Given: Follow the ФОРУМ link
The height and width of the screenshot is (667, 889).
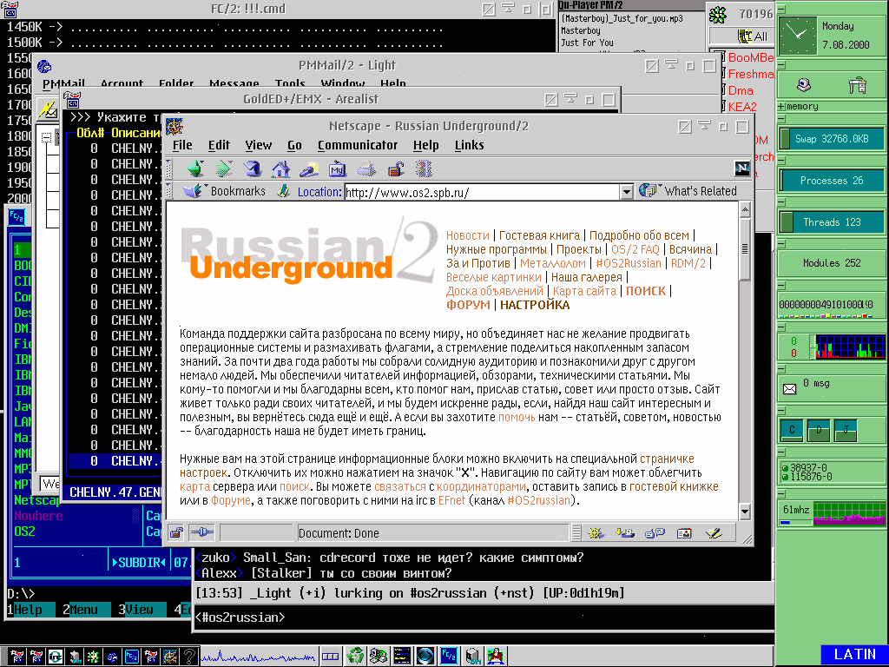Looking at the screenshot, I should pos(468,305).
